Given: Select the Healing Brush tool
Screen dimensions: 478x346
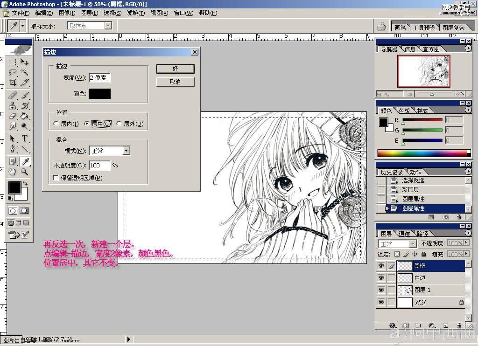Looking at the screenshot, I should click(x=12, y=96).
